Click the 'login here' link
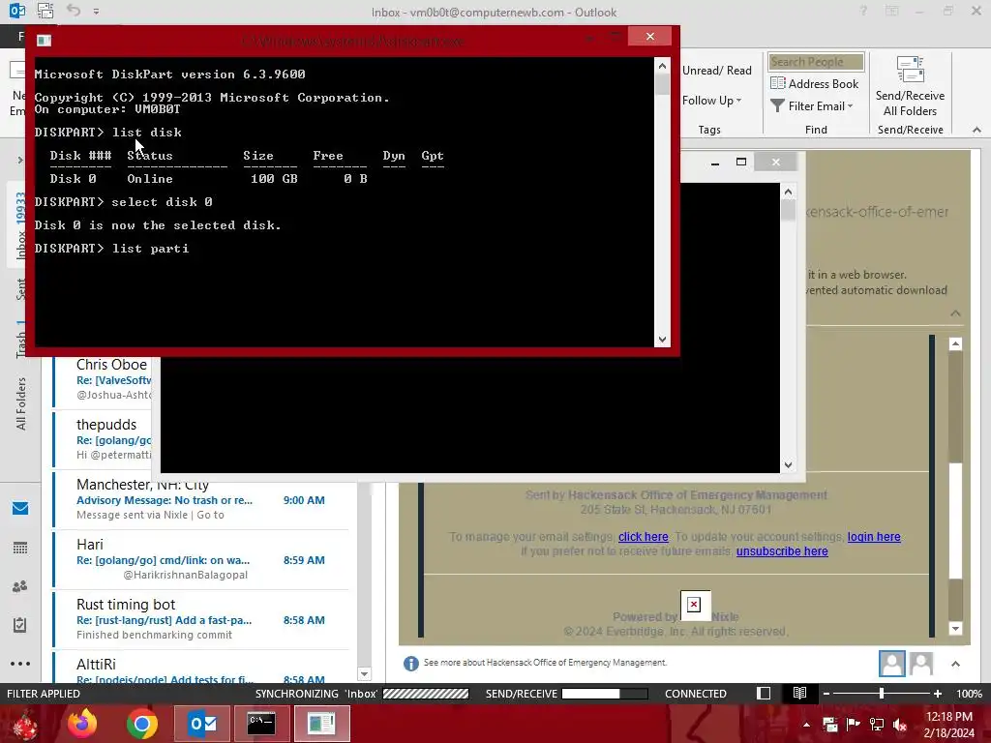 (874, 536)
